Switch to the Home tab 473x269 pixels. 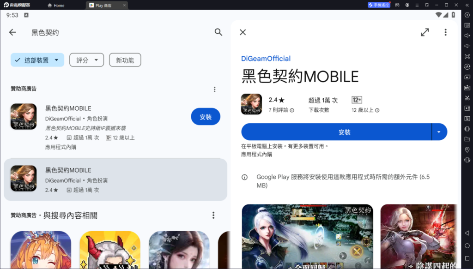click(x=56, y=5)
